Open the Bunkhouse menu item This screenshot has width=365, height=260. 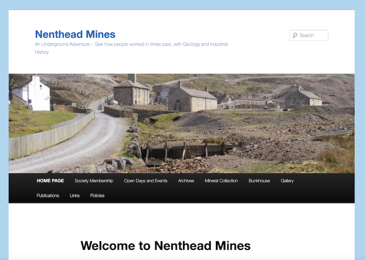(x=259, y=181)
